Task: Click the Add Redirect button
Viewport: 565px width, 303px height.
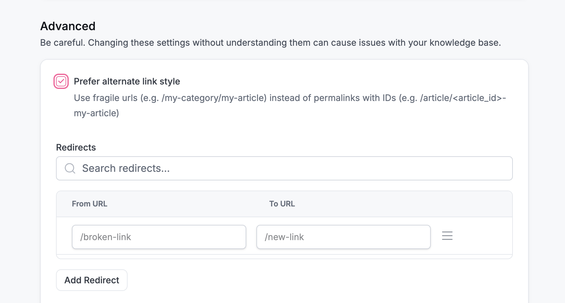Action: click(92, 280)
